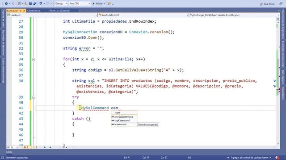Go to previous issue with left arrow

pos(45,147)
